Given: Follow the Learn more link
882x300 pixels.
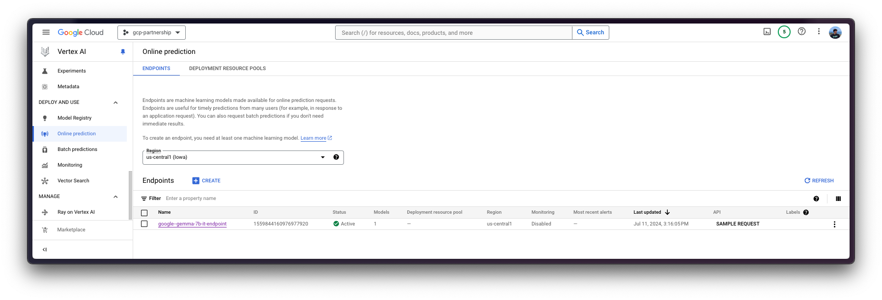Looking at the screenshot, I should [313, 138].
